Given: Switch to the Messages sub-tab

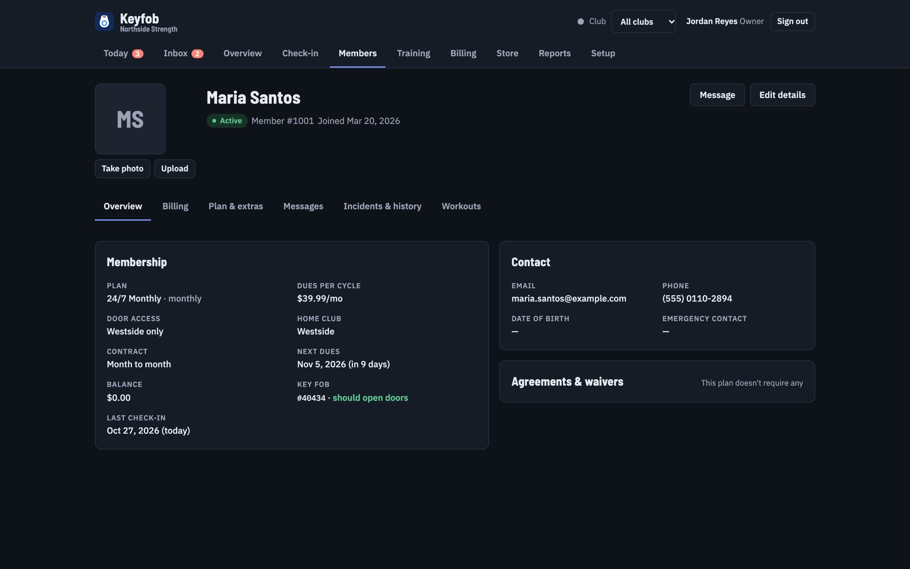Looking at the screenshot, I should (303, 206).
